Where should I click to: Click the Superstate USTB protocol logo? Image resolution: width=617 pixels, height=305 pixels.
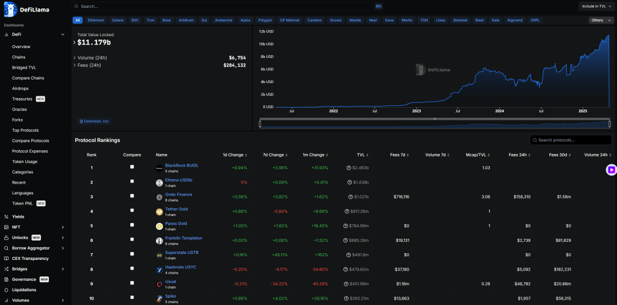[x=159, y=256]
